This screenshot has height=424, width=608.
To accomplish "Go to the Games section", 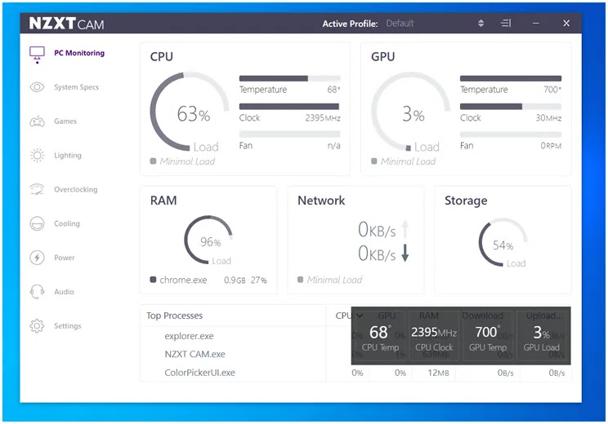I will pyautogui.click(x=65, y=121).
